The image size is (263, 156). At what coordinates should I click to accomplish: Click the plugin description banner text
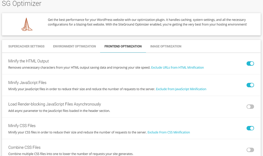(147, 22)
